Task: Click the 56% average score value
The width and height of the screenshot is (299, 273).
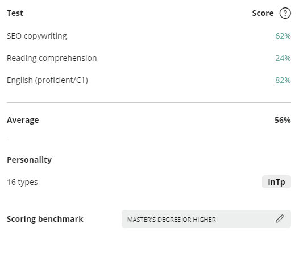Action: [283, 120]
